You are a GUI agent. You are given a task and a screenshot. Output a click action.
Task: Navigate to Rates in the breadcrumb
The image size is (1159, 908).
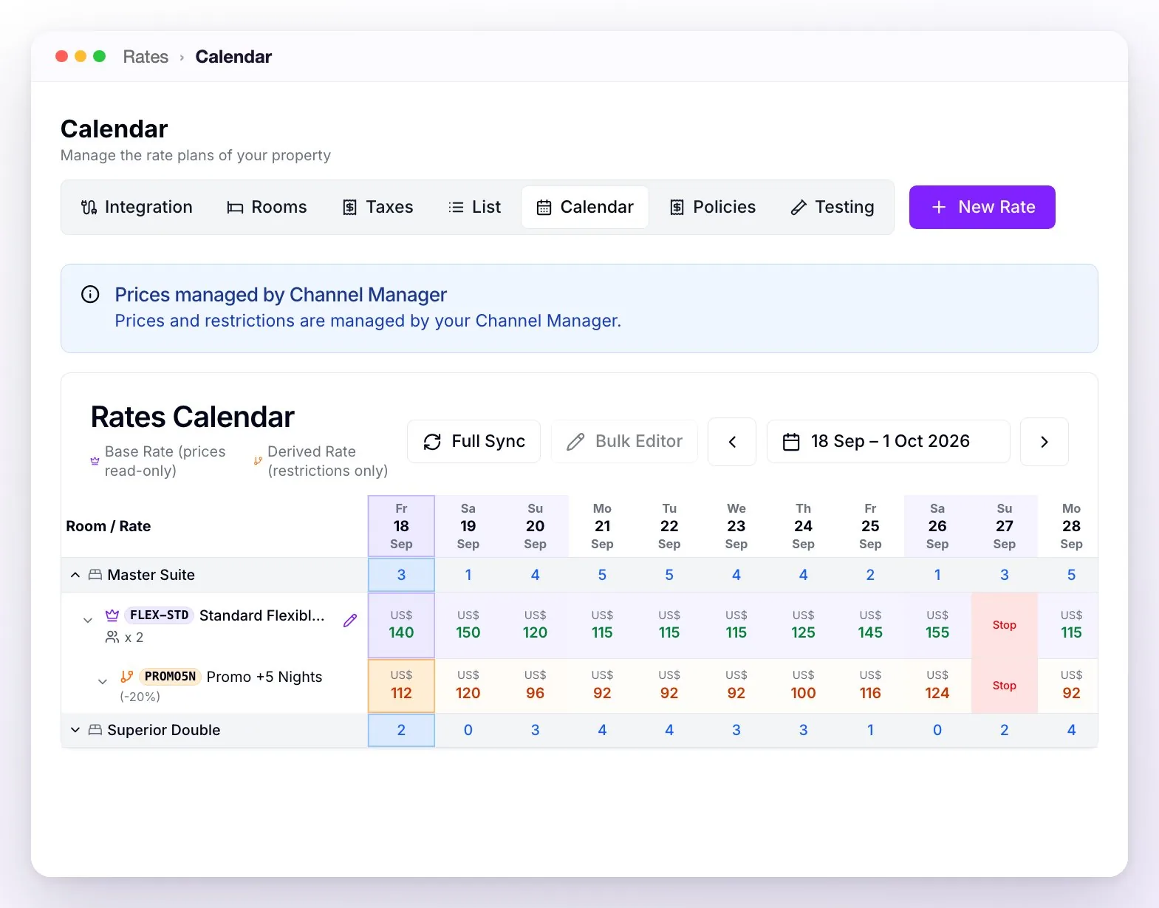coord(146,57)
